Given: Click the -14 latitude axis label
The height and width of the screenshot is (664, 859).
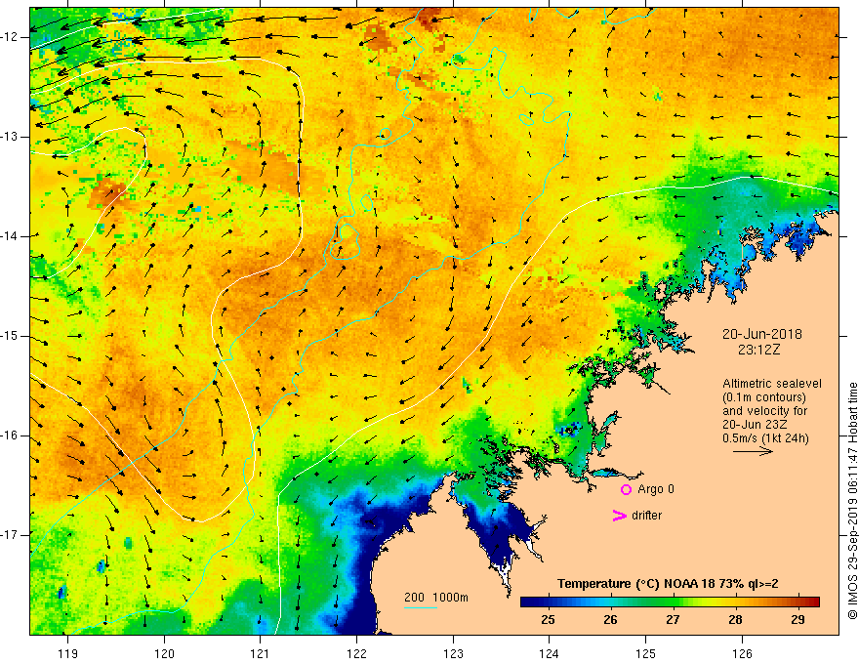Looking at the screenshot, I should (x=11, y=236).
